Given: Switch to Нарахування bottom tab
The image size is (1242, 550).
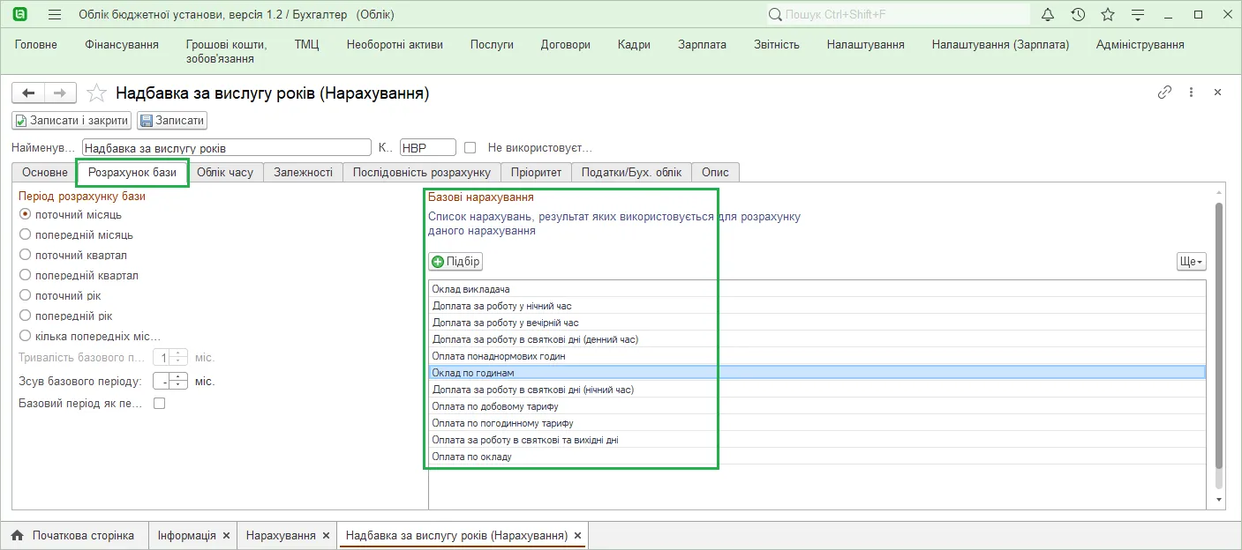Looking at the screenshot, I should [x=281, y=535].
